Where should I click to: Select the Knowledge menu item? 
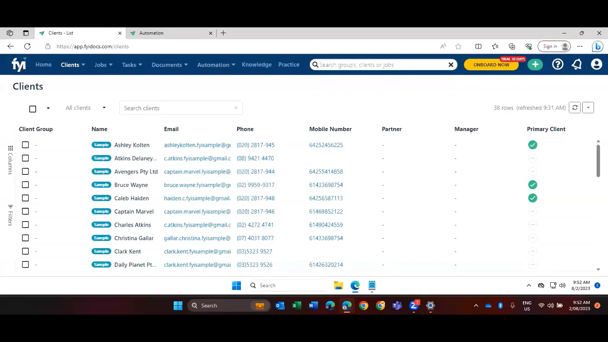click(256, 65)
